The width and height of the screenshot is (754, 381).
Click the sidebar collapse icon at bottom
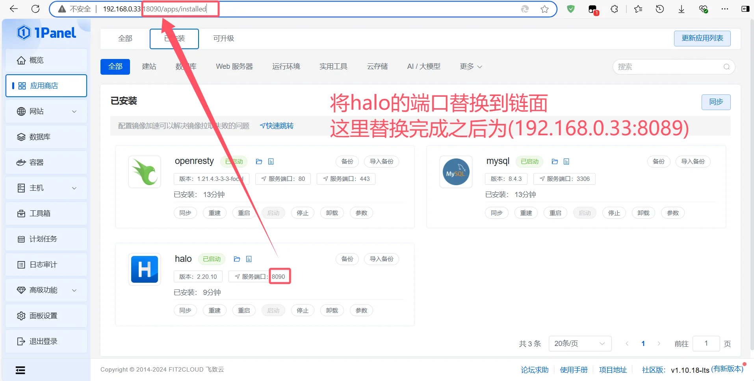20,370
